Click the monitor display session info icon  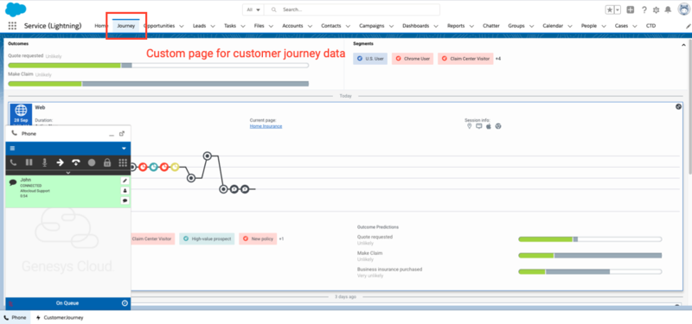click(479, 126)
